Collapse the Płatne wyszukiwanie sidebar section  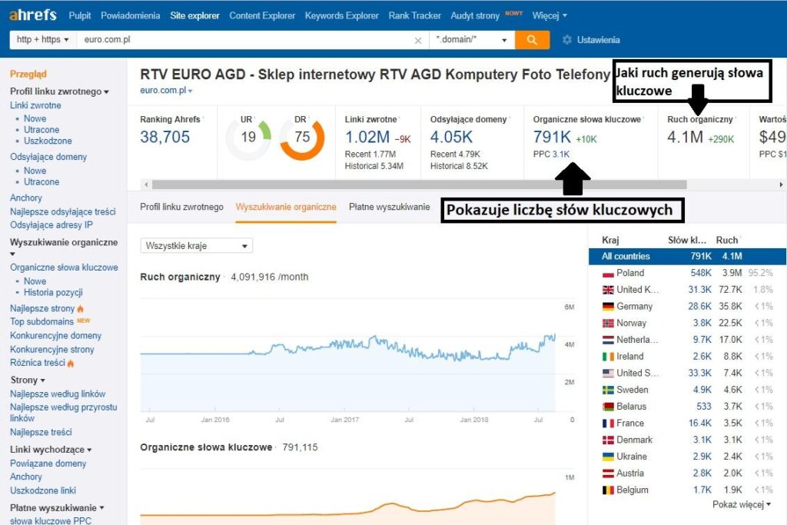[57, 508]
